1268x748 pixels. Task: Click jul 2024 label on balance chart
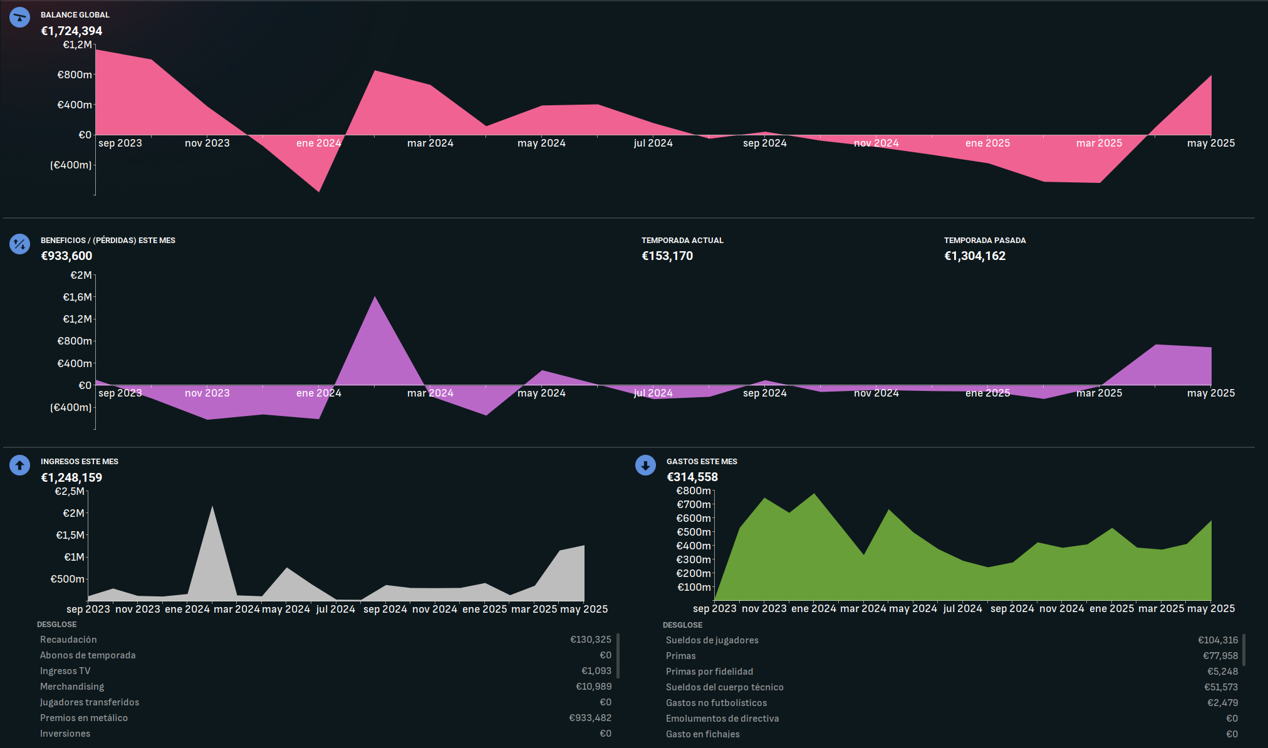click(653, 143)
